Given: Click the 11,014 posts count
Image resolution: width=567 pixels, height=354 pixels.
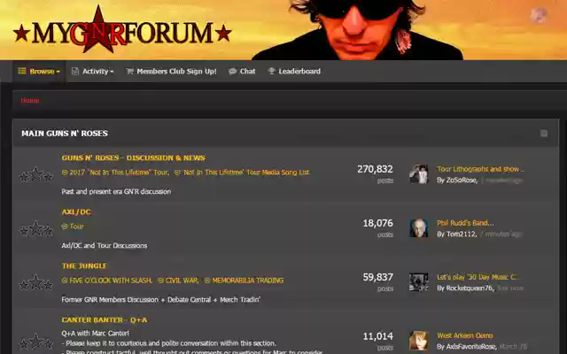Looking at the screenshot, I should click(x=378, y=336).
